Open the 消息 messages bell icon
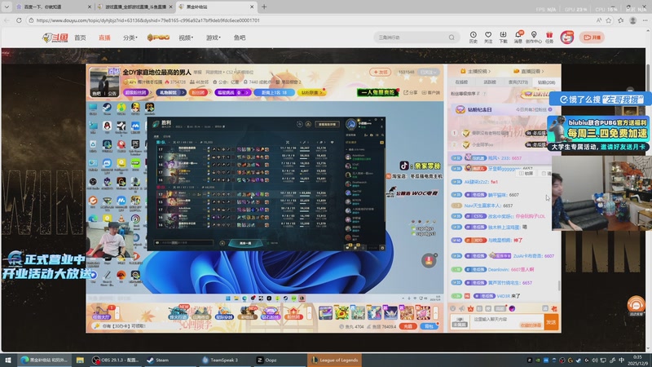 [x=518, y=37]
